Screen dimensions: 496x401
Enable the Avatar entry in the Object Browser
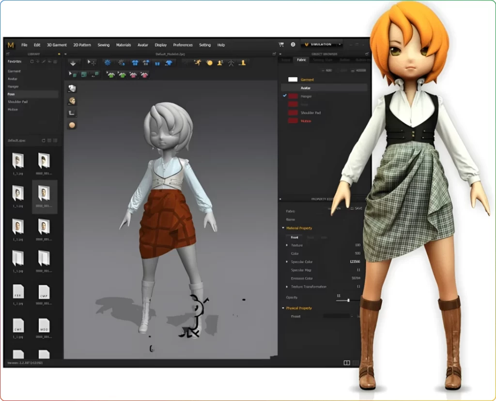305,88
